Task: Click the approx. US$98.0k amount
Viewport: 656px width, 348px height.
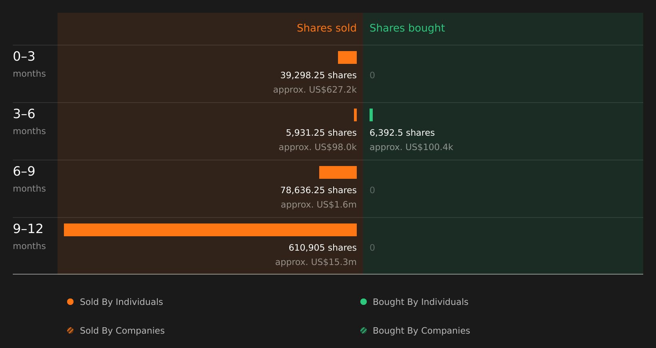Action: pos(318,147)
